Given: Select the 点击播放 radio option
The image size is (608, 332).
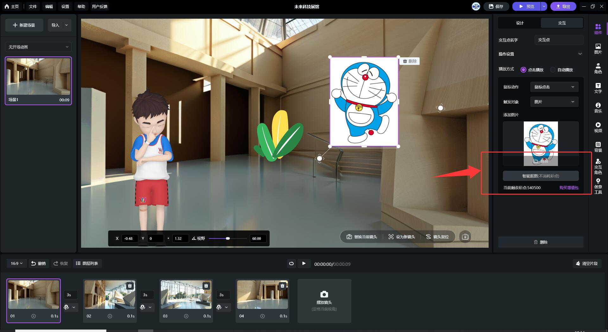Looking at the screenshot, I should coord(523,70).
